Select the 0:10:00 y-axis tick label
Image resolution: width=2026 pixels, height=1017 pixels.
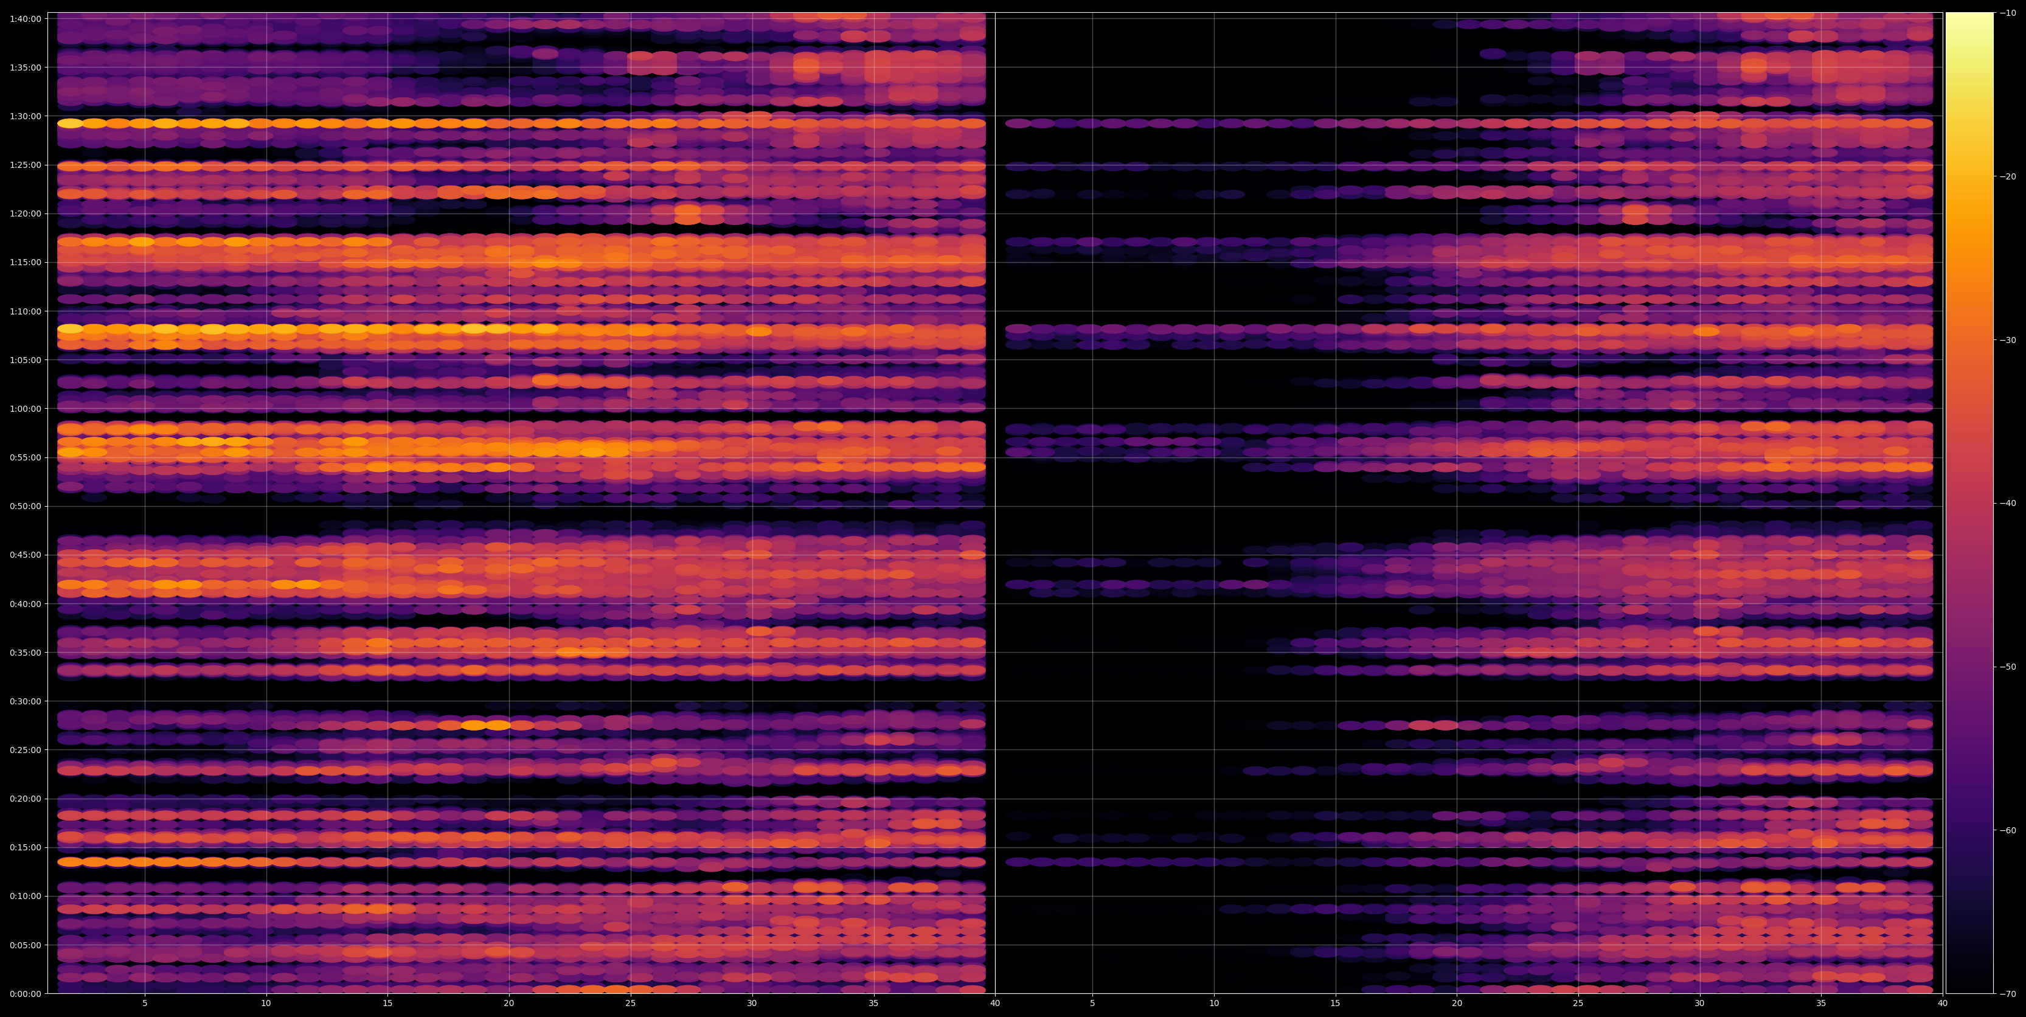(x=24, y=896)
